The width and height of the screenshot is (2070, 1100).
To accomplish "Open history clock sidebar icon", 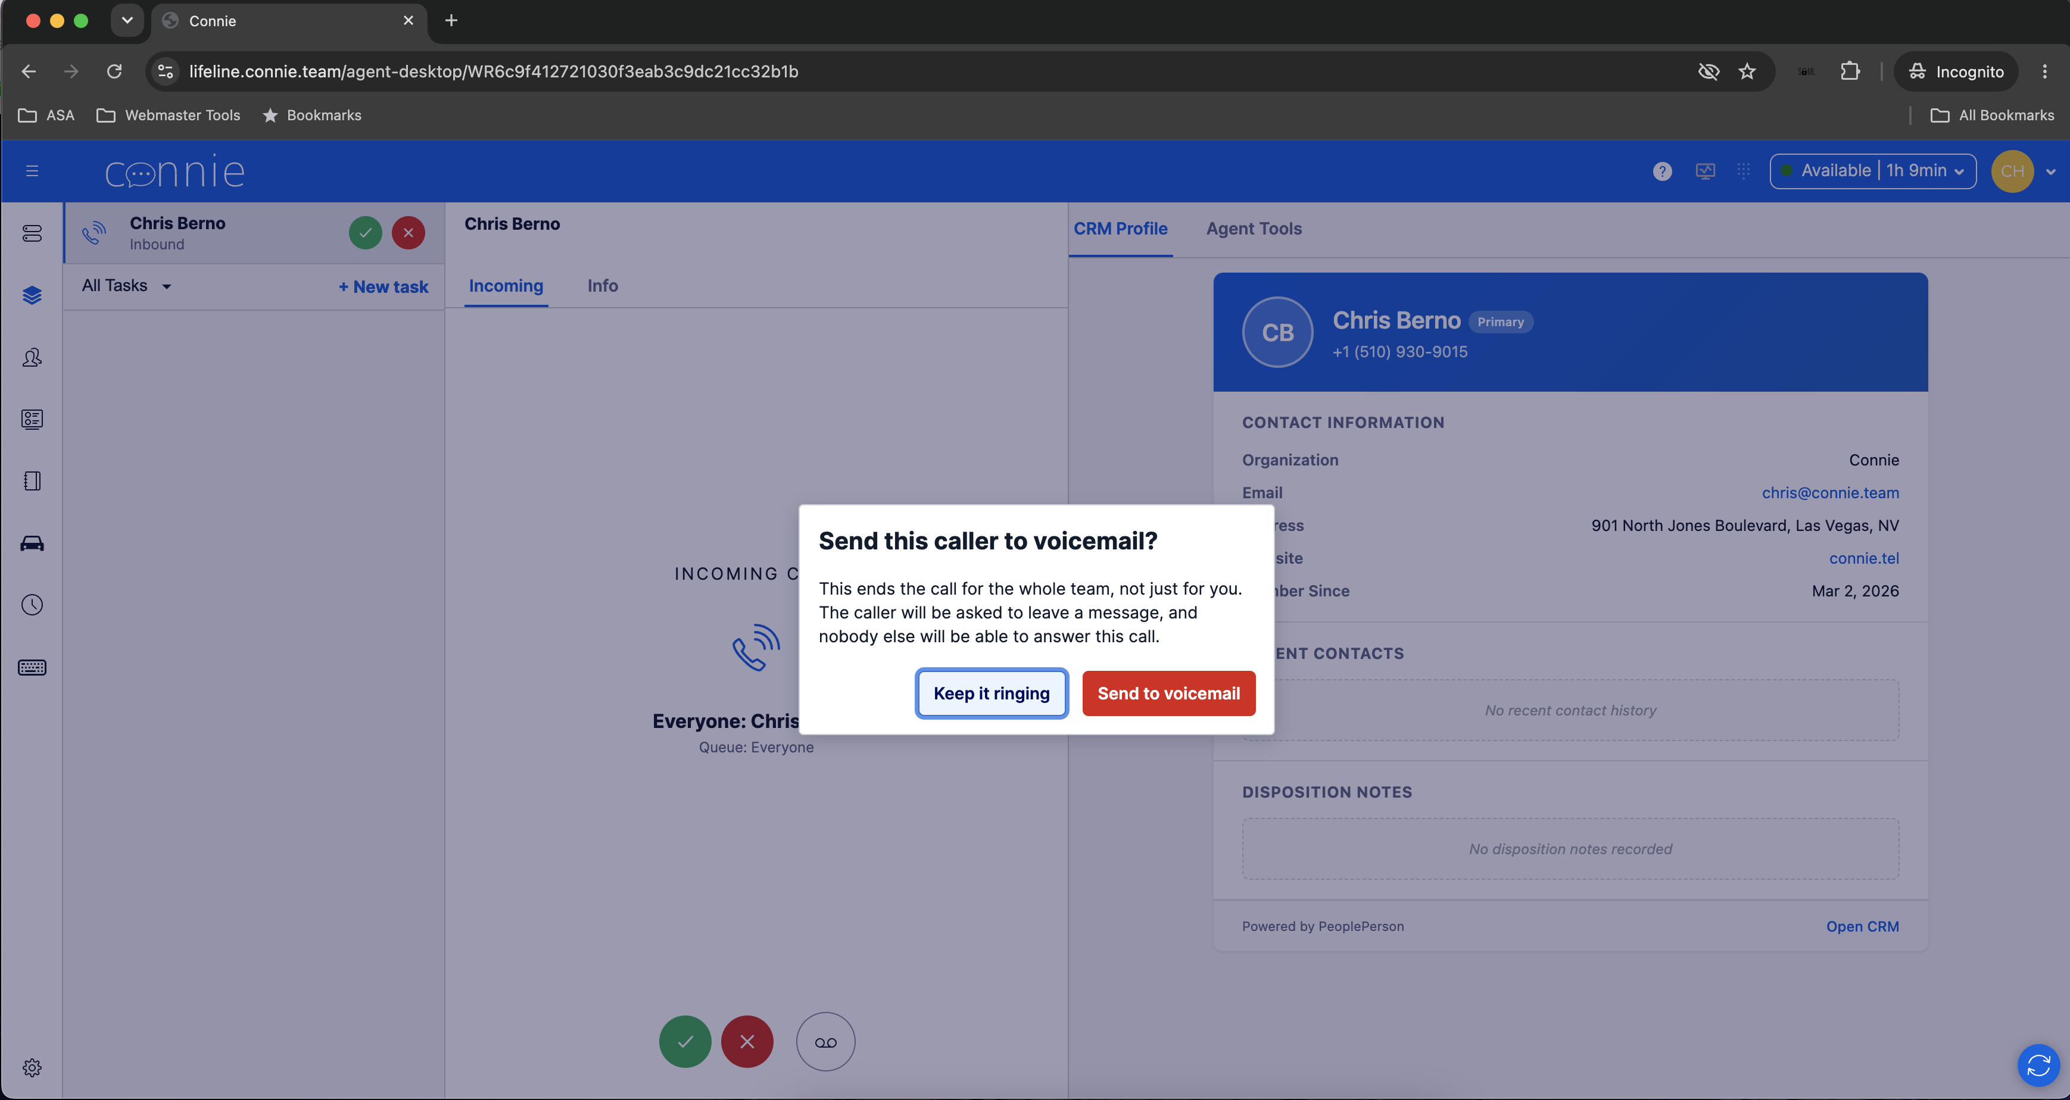I will tap(32, 605).
